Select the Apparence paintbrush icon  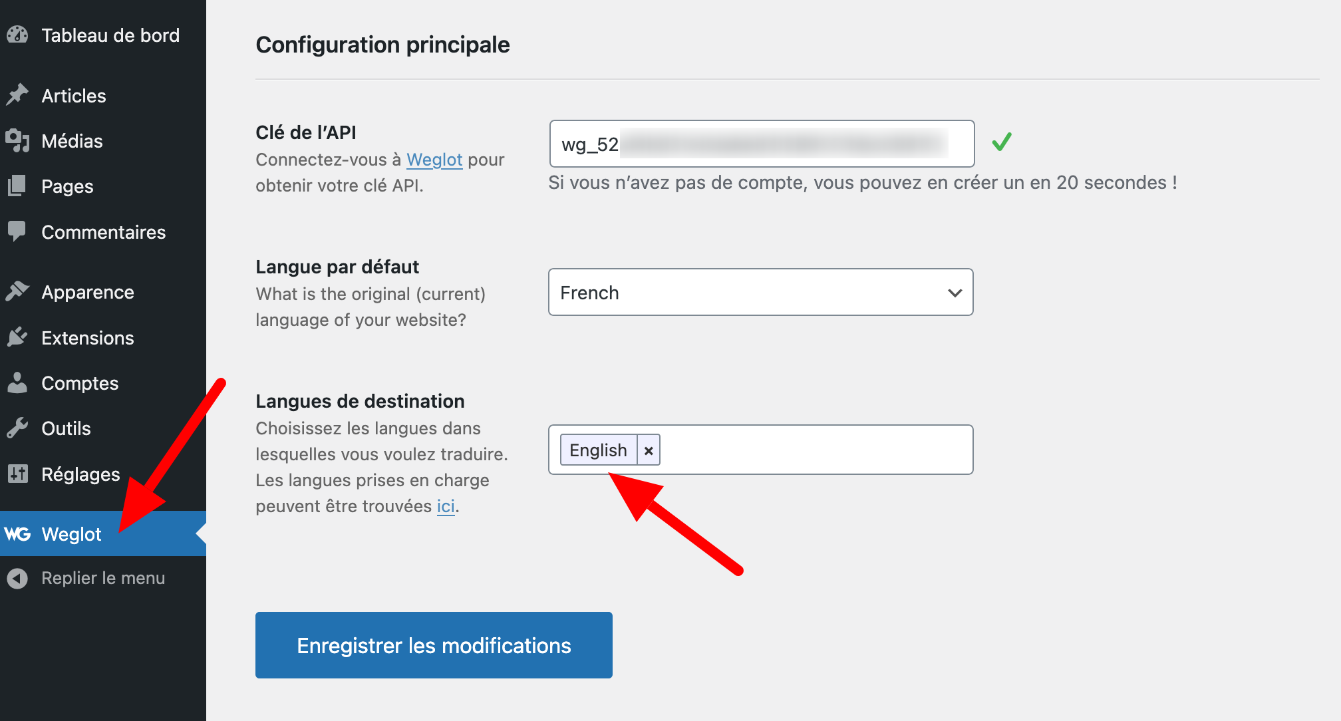(18, 291)
